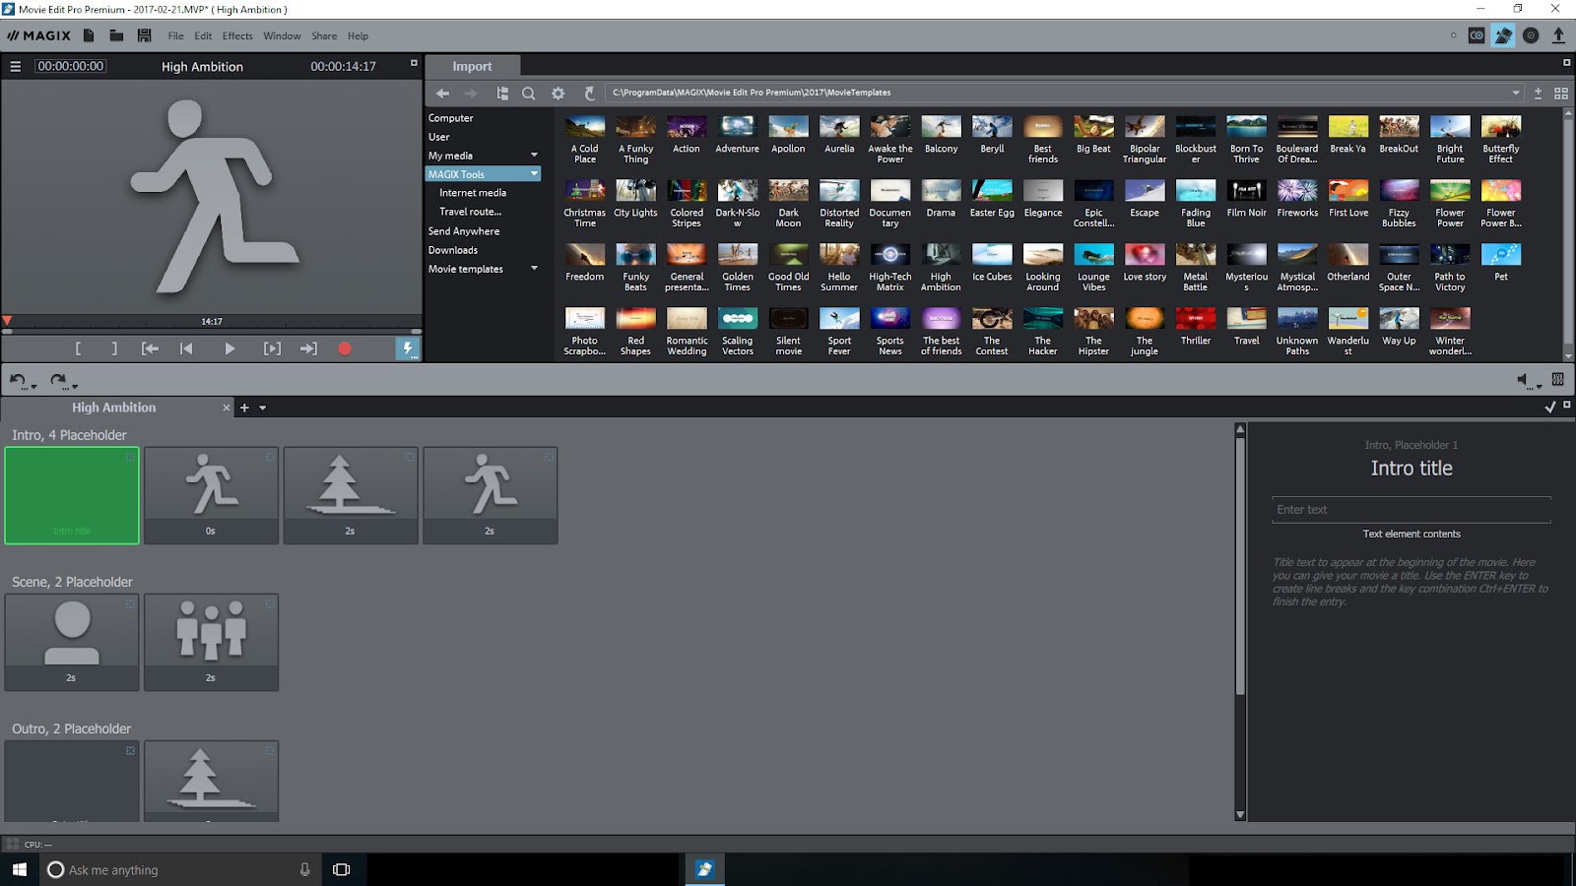
Task: Select Internet media in the sidebar
Action: (x=473, y=193)
